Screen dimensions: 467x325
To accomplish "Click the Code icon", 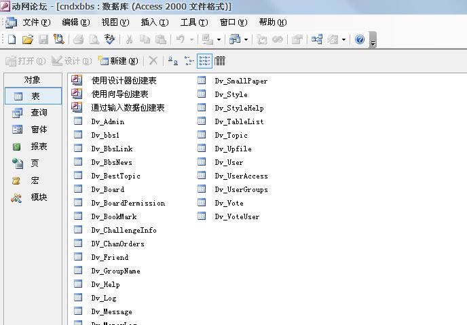I will [x=262, y=39].
